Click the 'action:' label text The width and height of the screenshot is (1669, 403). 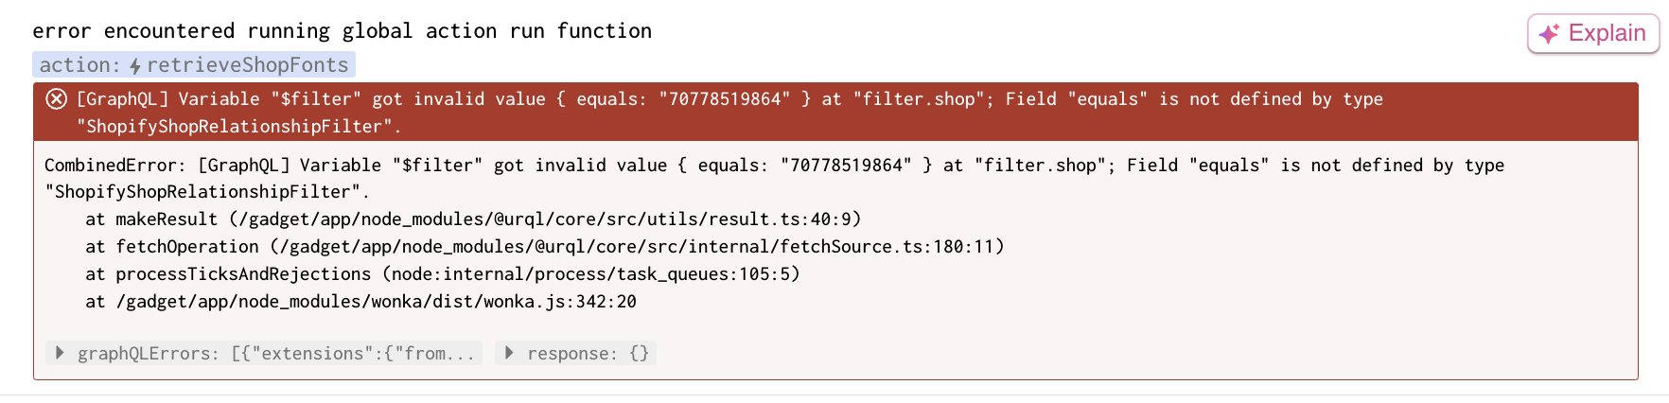79,65
